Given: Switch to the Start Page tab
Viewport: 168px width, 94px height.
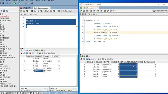Looking at the screenshot, I should [x=26, y=8].
